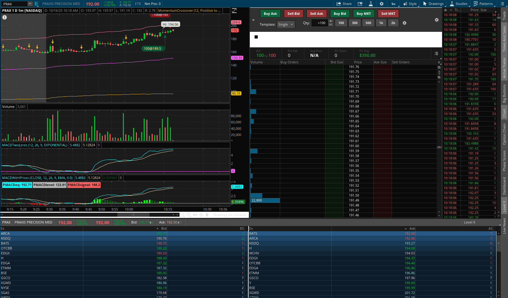Click the Share button in chart toolbar
Viewport: 508px width, 298px height.
pos(344,4)
